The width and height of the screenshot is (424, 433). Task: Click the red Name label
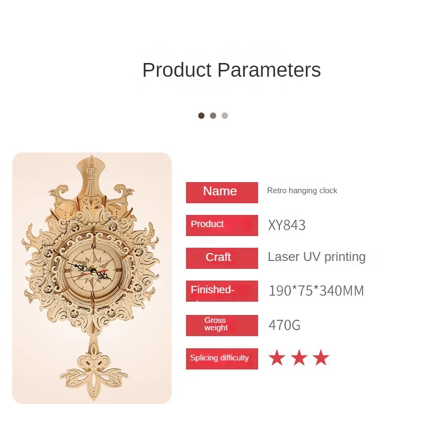tap(222, 193)
